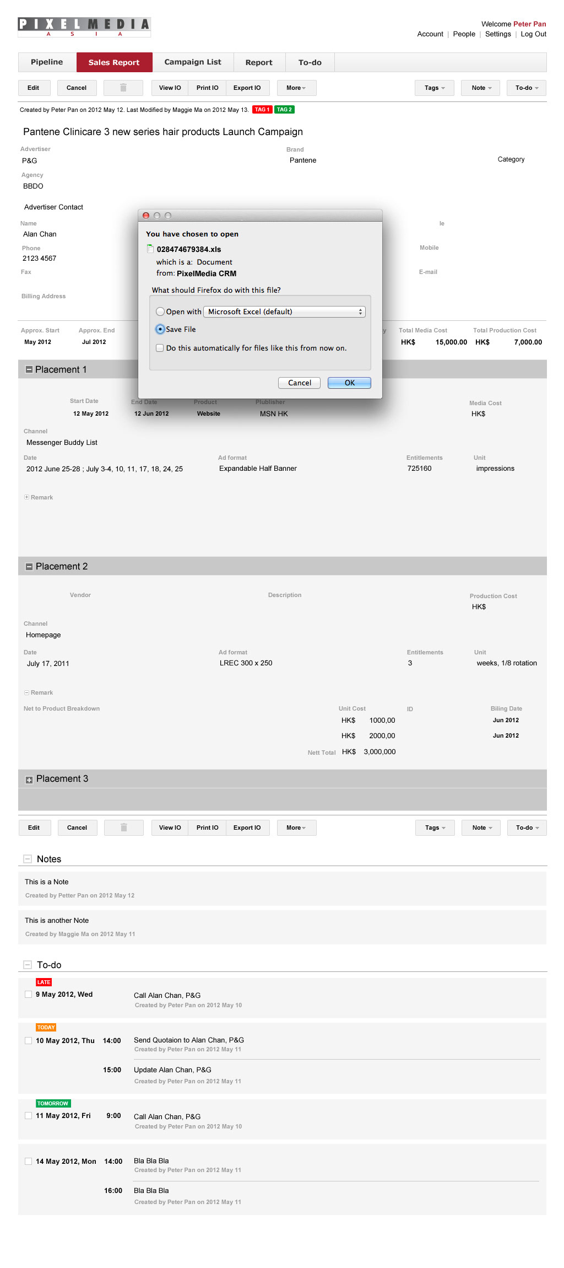Image resolution: width=564 pixels, height=1268 pixels.
Task: Collapse the Remark under Placement 2
Action: 26,692
